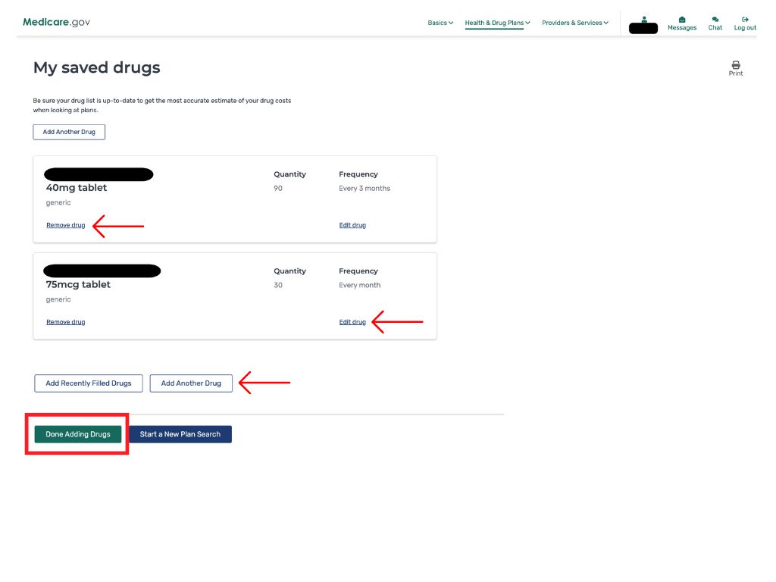Click the top Add Another Drug button
776x582 pixels.
pos(69,132)
